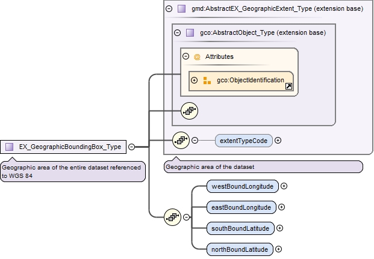Expand the extentTypeCode element

[x=278, y=141]
